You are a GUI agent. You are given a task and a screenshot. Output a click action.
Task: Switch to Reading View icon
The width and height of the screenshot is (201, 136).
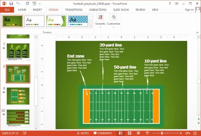point(138,133)
